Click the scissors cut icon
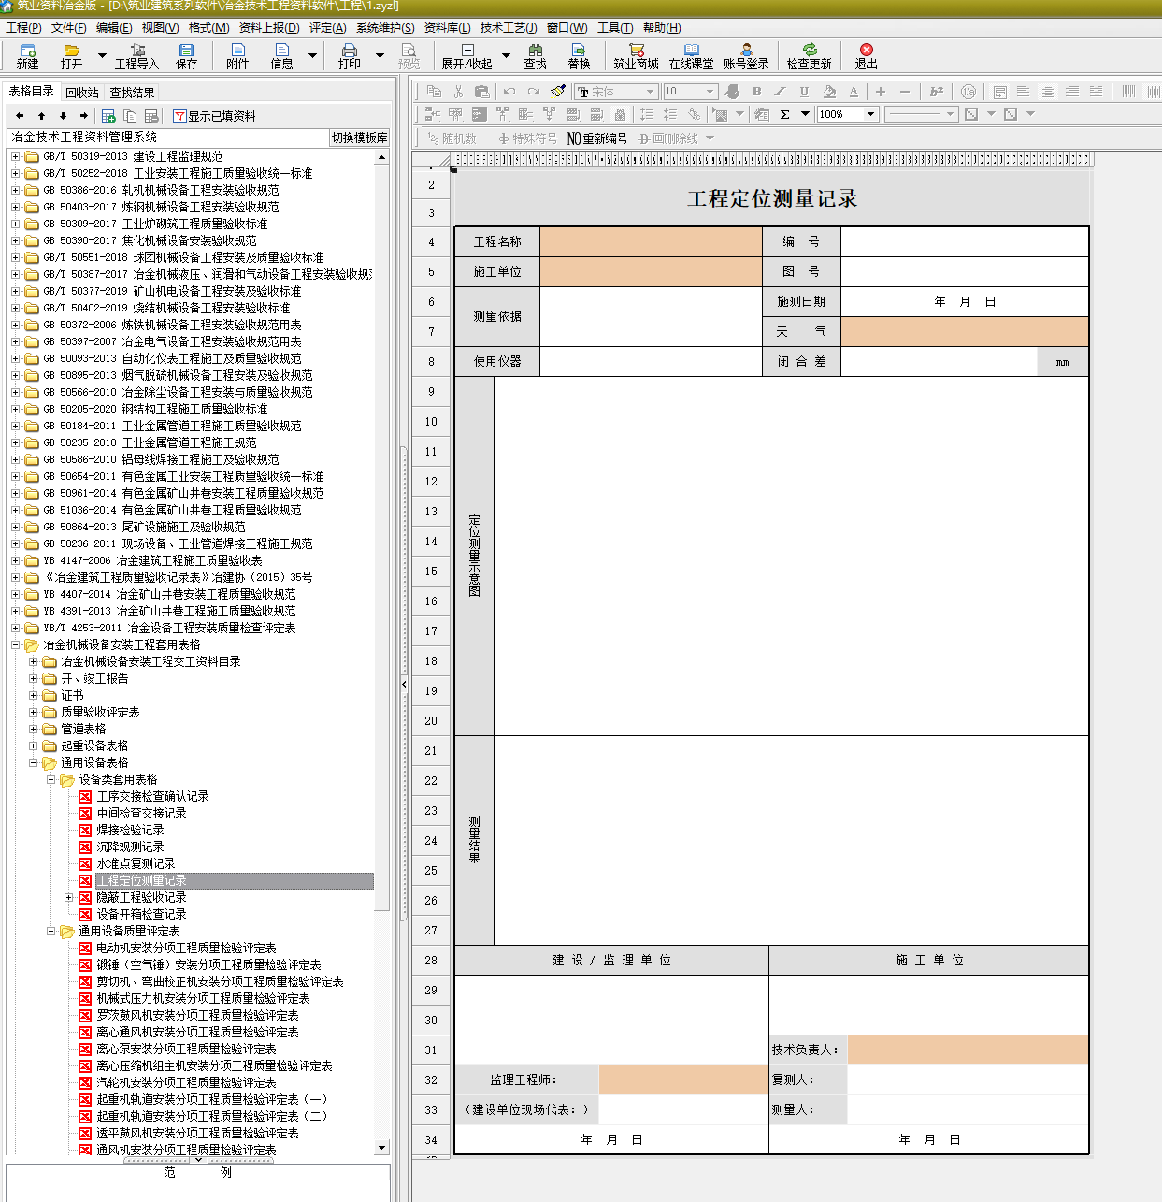 [x=458, y=91]
